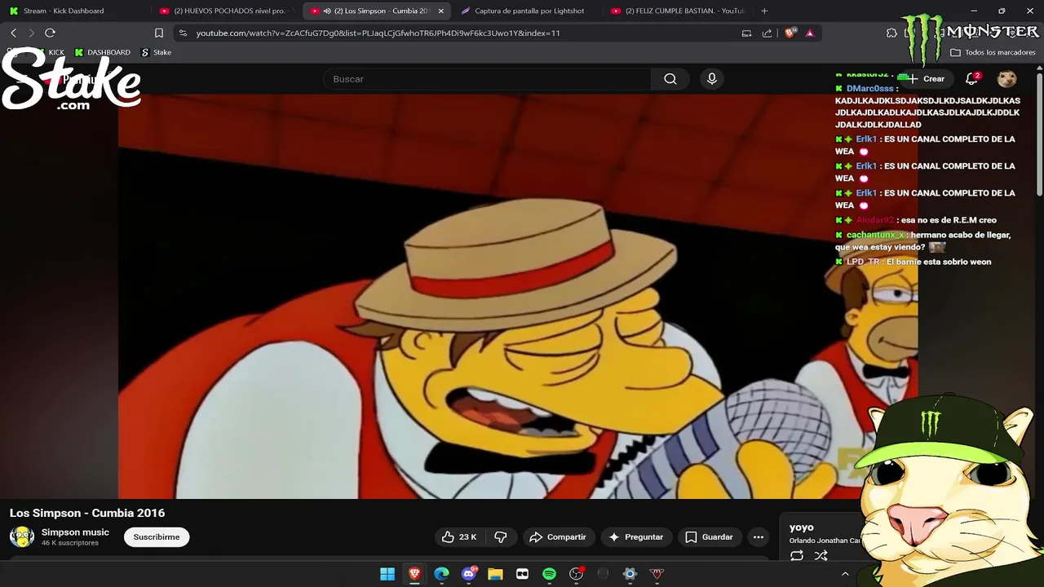This screenshot has height=587, width=1044.
Task: Bookmark this page with the bookmark icon
Action: coord(159,33)
